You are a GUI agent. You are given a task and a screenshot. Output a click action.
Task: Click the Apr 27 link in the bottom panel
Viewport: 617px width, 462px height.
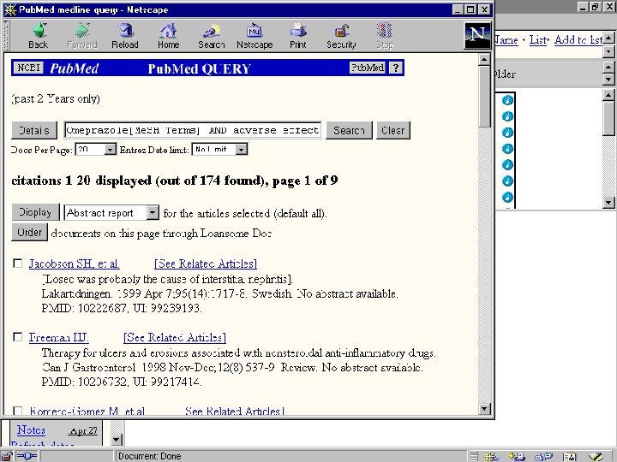tap(83, 431)
